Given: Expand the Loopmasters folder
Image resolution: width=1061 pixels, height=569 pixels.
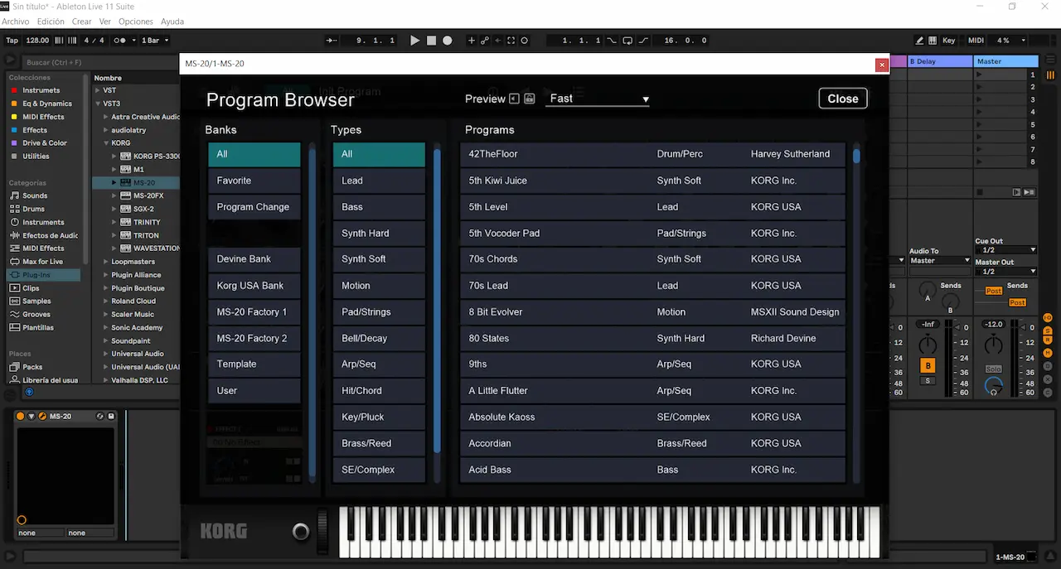Looking at the screenshot, I should tap(107, 262).
